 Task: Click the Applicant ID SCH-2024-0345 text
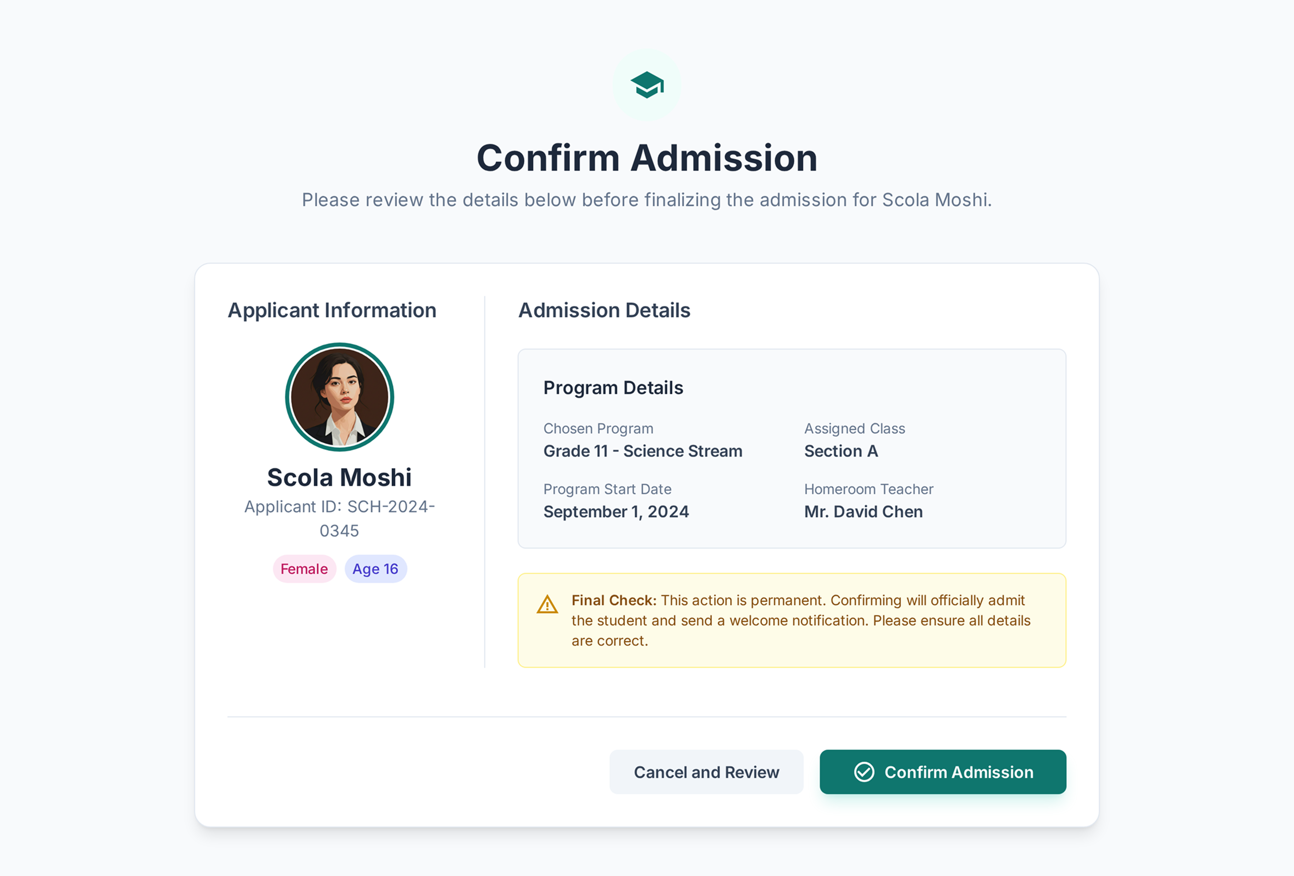coord(340,518)
